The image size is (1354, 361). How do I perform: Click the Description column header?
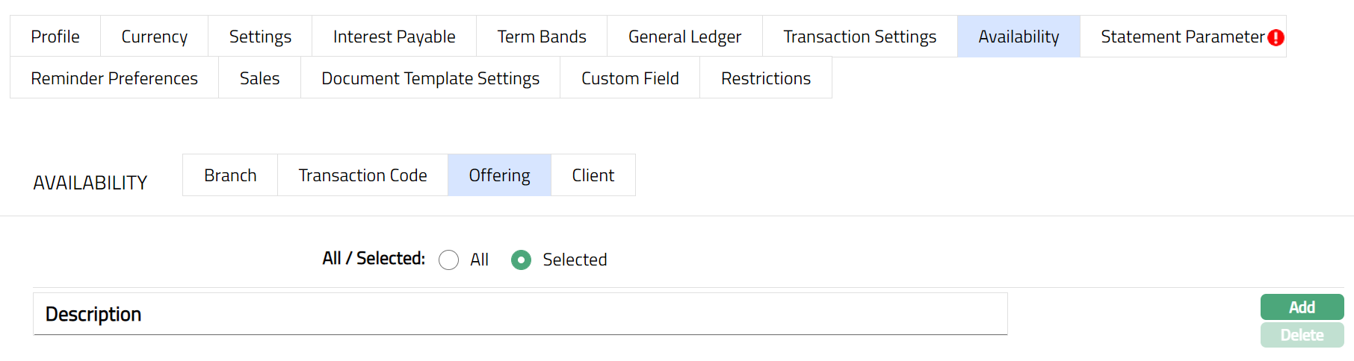point(93,314)
